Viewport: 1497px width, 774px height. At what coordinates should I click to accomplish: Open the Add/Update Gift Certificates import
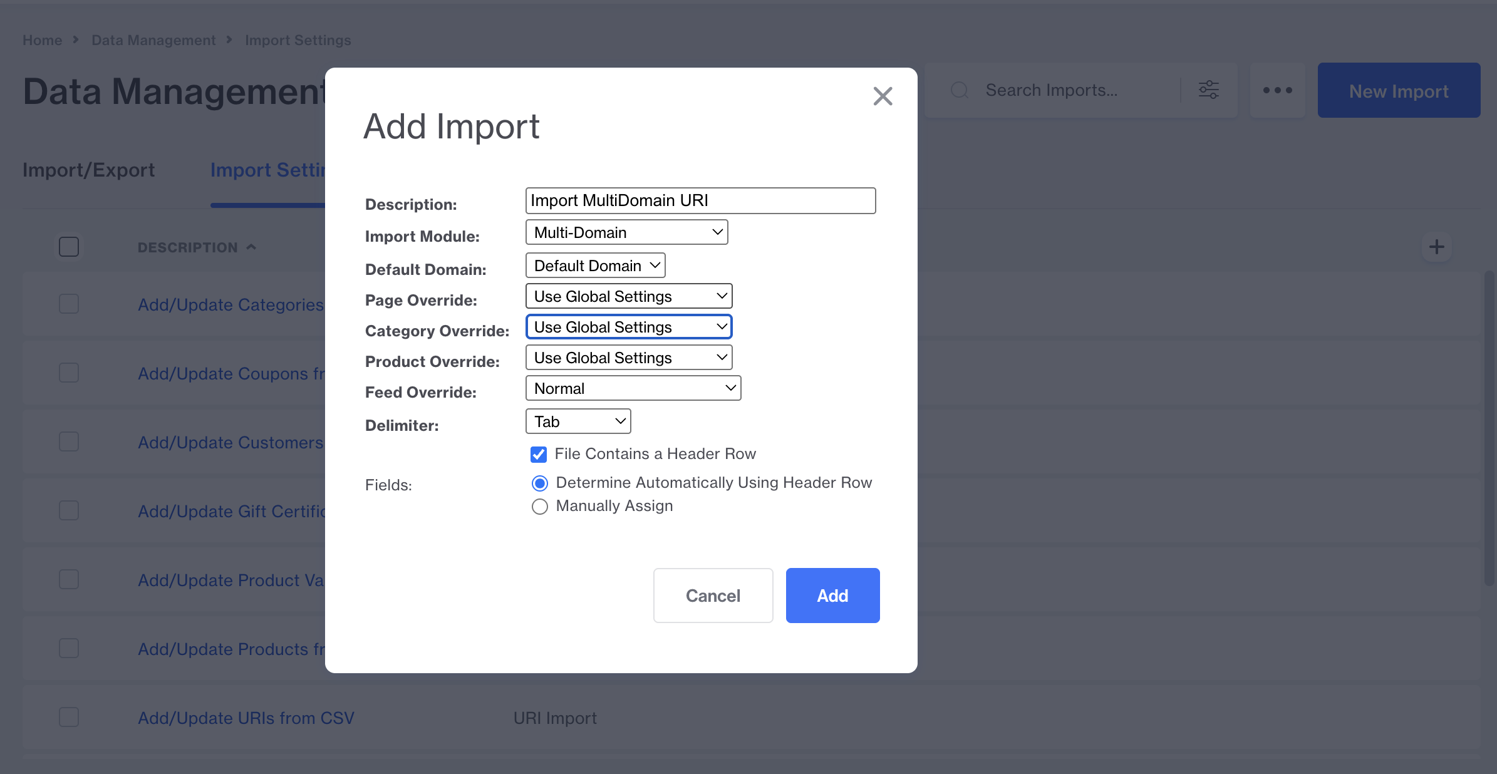(231, 512)
